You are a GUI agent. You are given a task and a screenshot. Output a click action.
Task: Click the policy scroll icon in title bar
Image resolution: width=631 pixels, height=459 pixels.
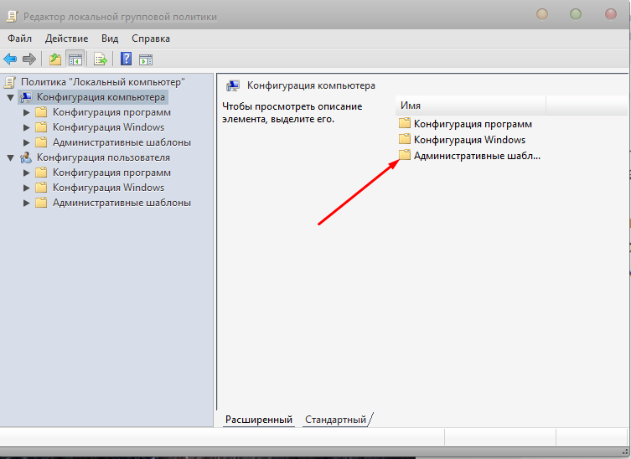coord(12,17)
